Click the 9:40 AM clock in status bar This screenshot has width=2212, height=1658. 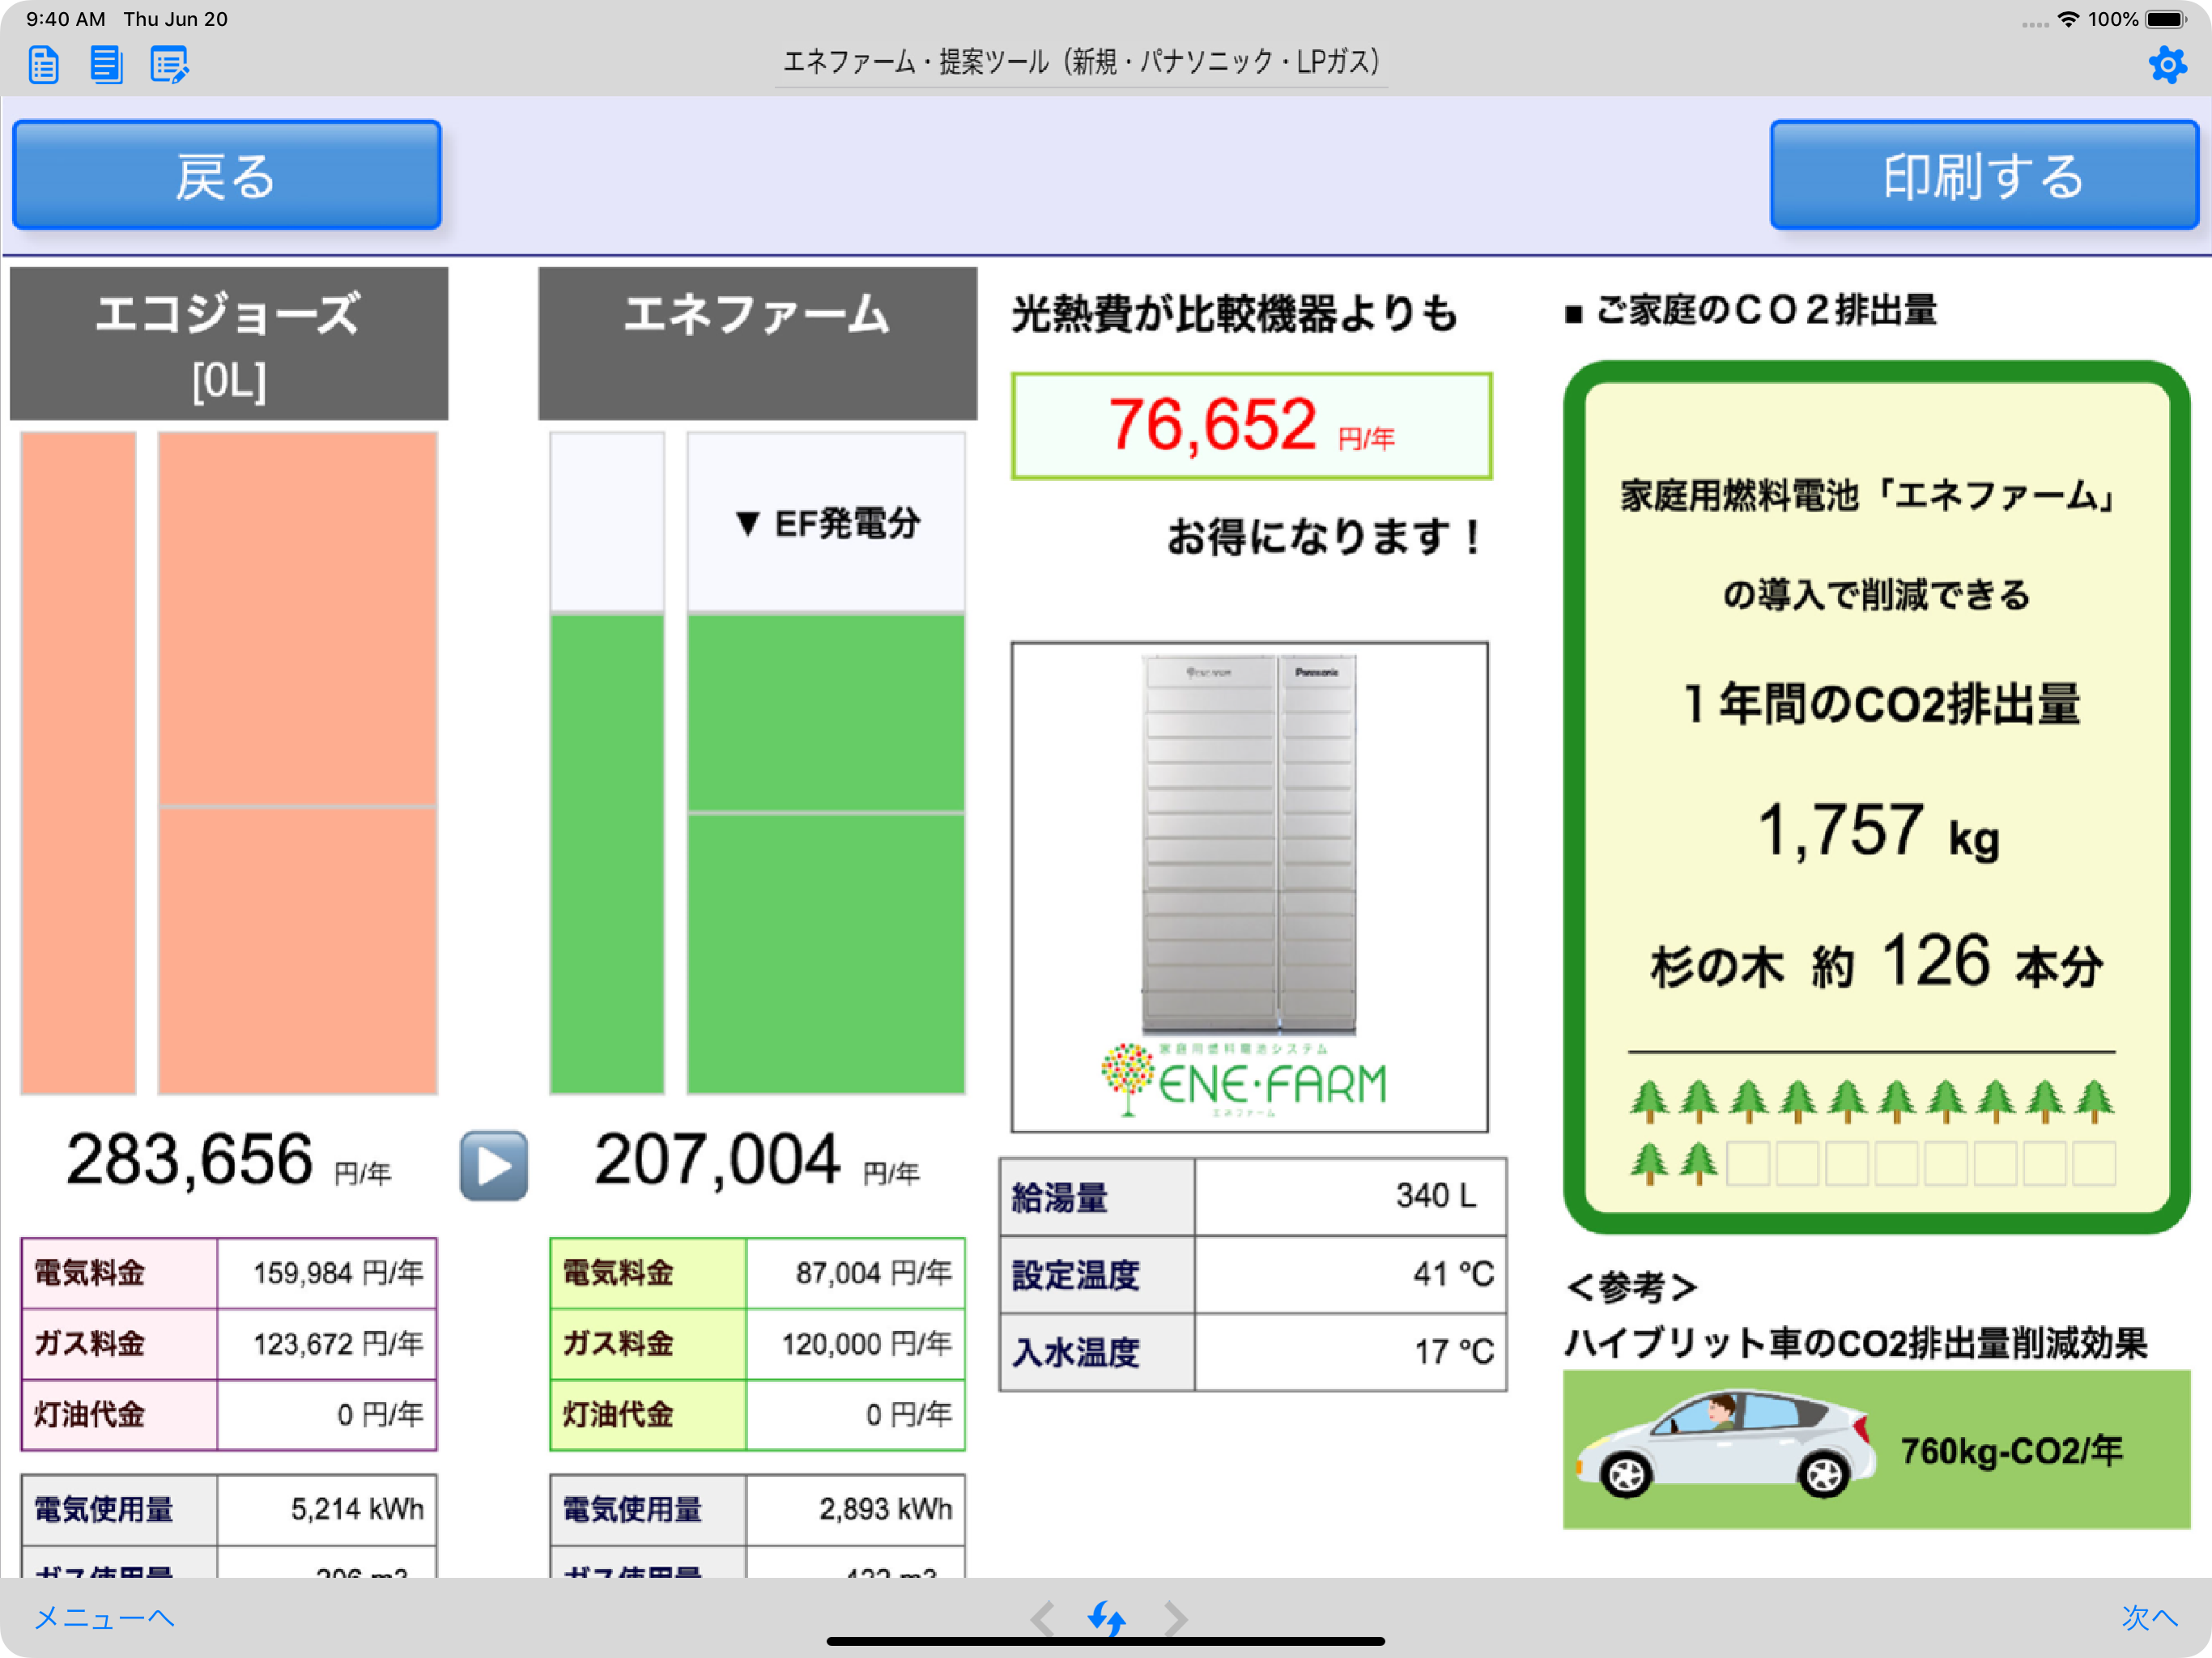(x=65, y=19)
